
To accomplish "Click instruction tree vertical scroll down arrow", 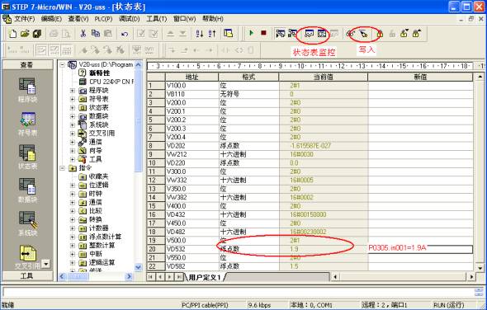I will click(139, 267).
